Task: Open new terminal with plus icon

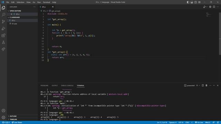Action: coord(197,85)
